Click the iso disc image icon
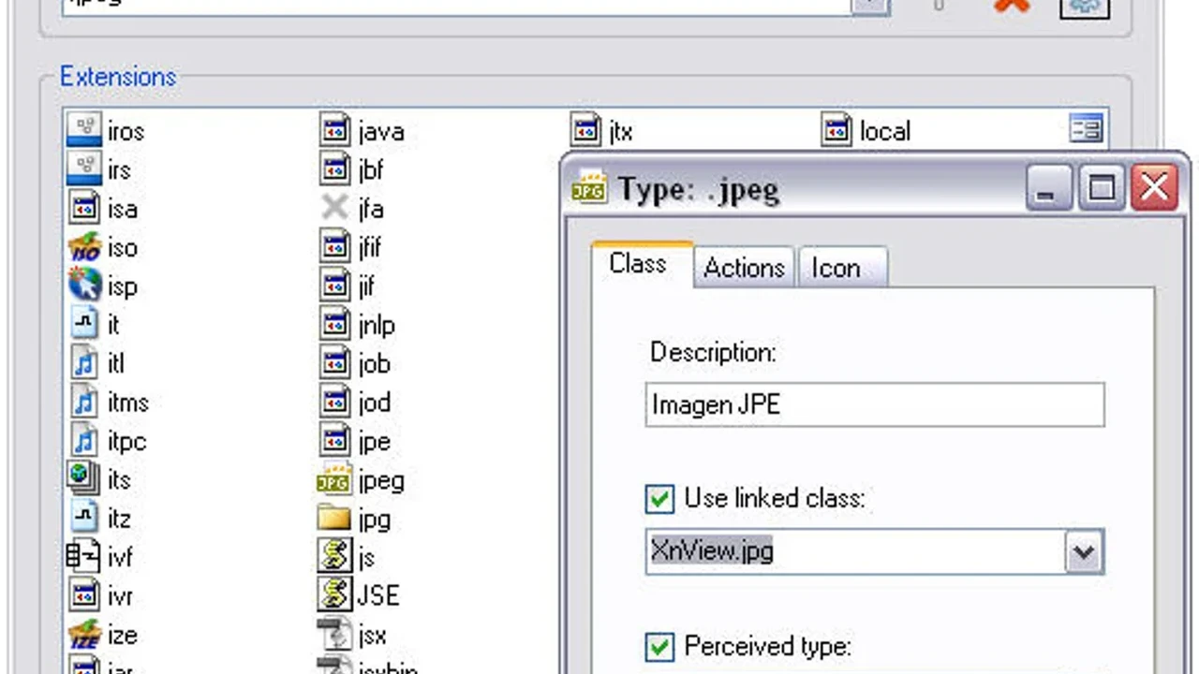 point(84,247)
